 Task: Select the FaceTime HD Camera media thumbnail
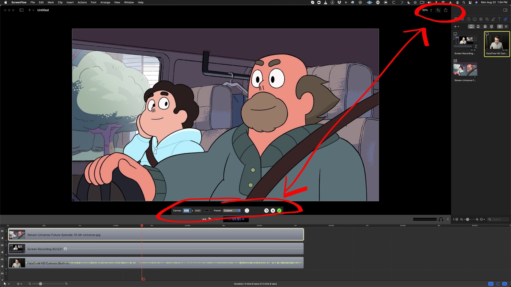pyautogui.click(x=497, y=44)
